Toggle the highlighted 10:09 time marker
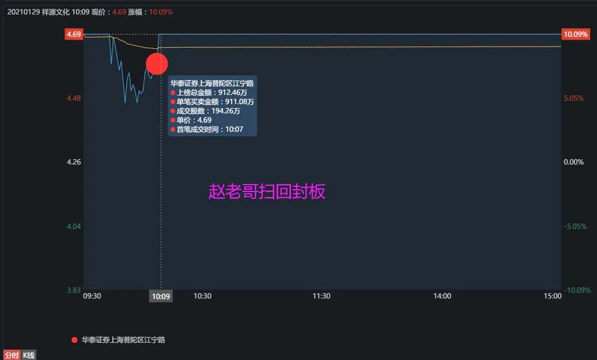The image size is (597, 360). point(160,296)
